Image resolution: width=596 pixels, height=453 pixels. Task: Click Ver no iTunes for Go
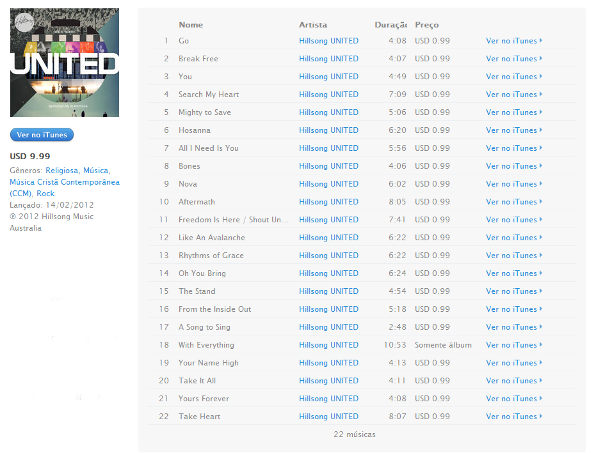pos(514,41)
